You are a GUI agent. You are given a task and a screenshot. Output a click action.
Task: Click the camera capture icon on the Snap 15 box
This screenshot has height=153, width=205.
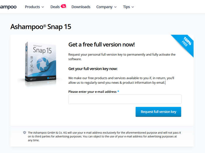click(x=32, y=57)
